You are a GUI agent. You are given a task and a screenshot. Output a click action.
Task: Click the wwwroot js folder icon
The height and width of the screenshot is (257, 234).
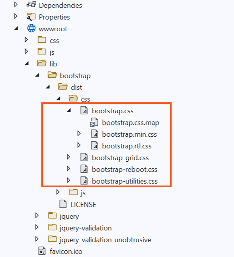pyautogui.click(x=42, y=51)
